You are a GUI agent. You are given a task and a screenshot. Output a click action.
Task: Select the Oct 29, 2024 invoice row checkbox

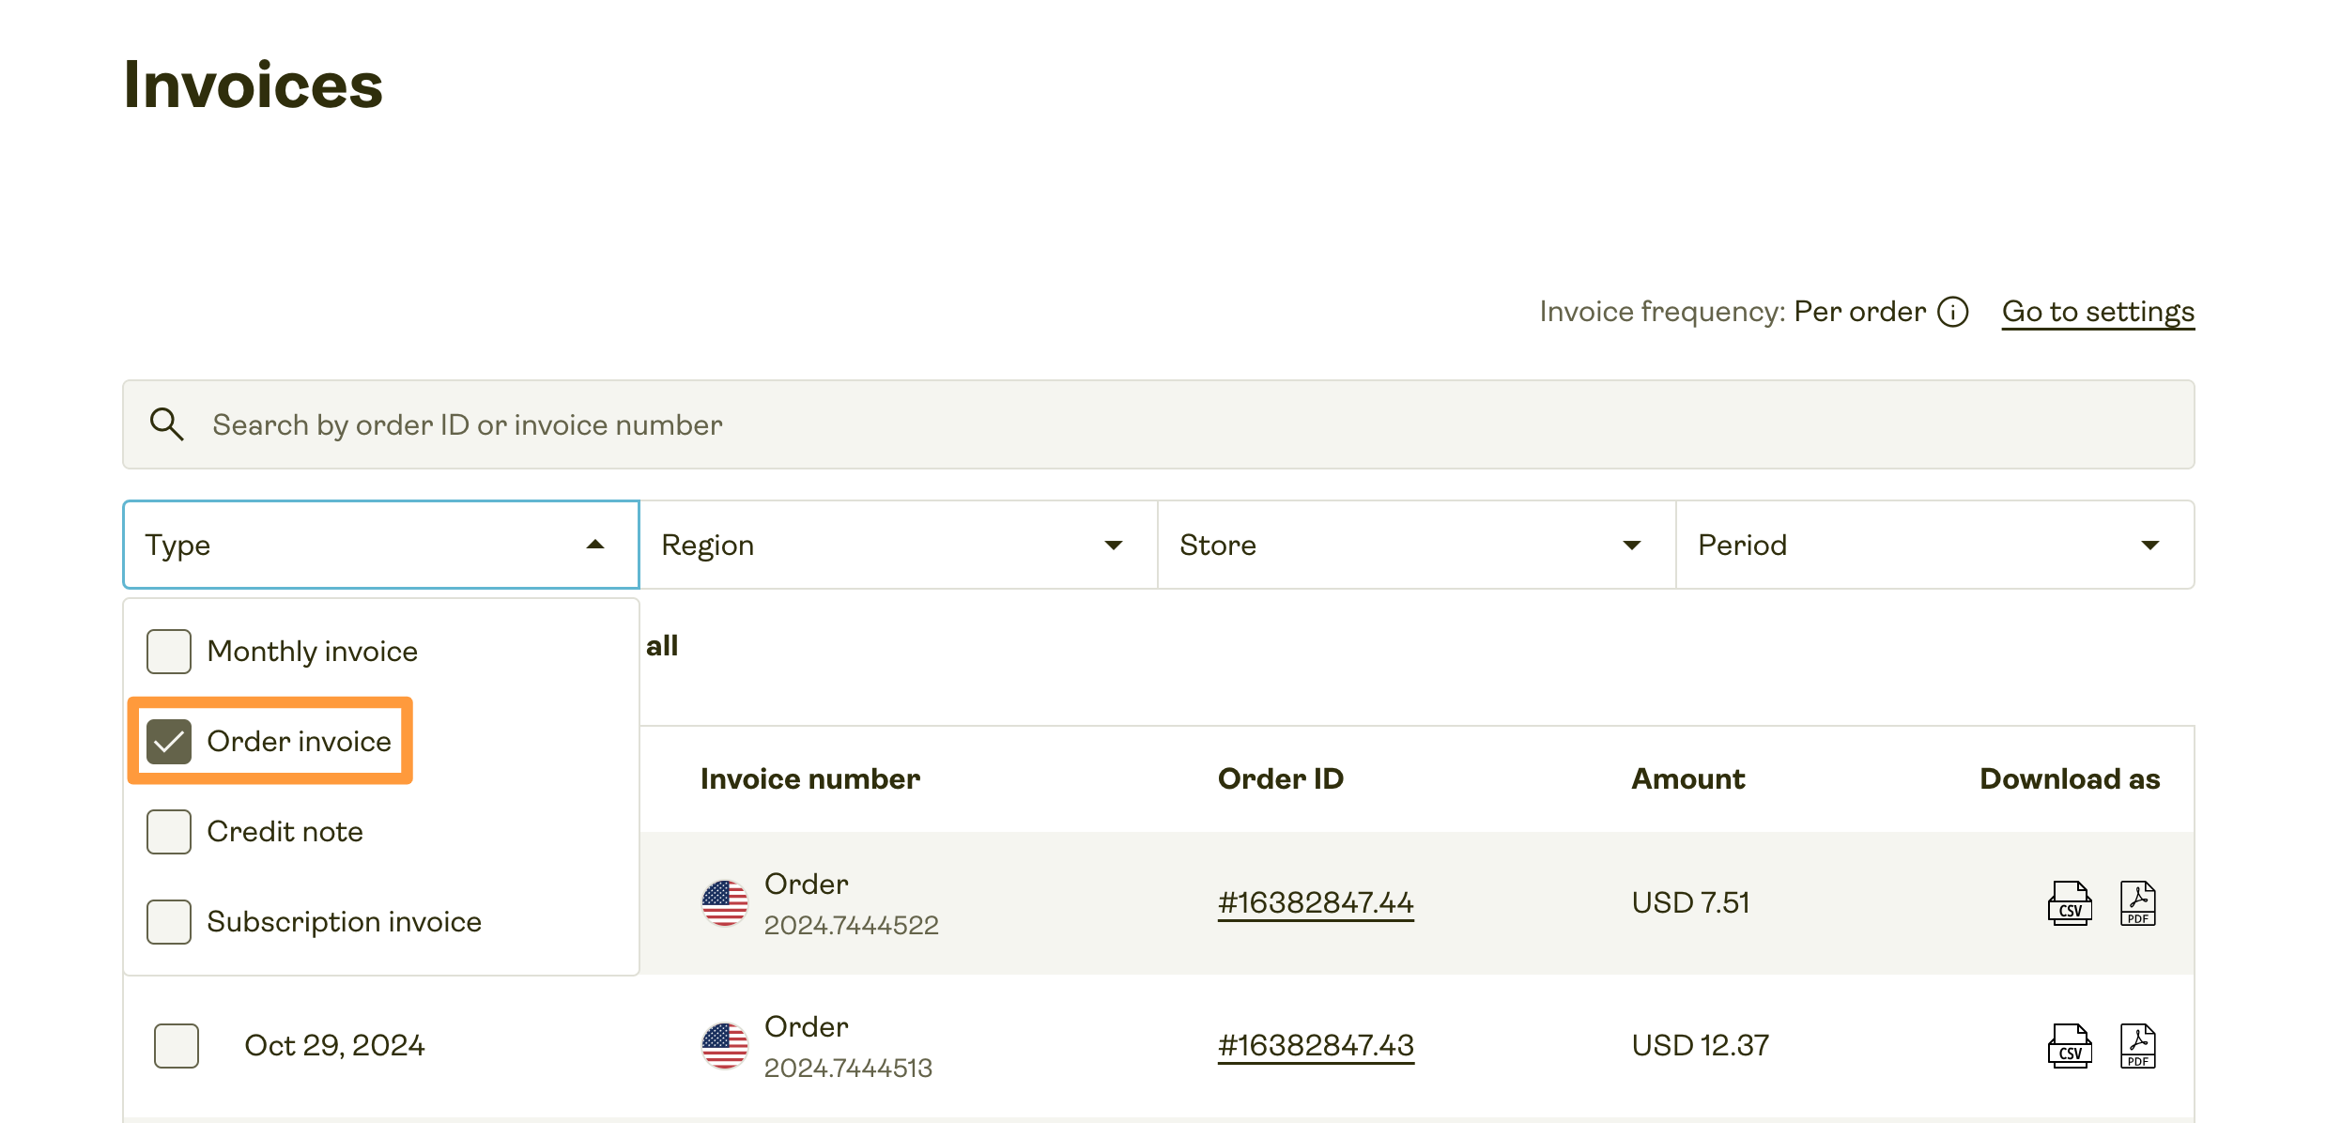point(177,1046)
